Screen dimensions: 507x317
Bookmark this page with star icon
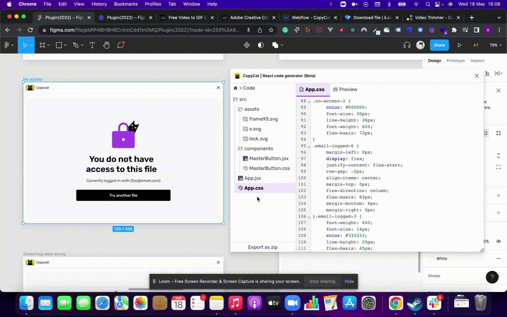click(271, 30)
